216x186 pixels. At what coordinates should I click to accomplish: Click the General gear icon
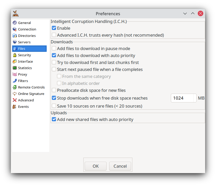click(x=15, y=23)
